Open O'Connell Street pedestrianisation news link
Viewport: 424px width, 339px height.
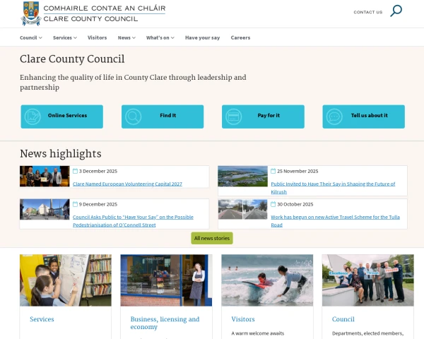point(133,221)
